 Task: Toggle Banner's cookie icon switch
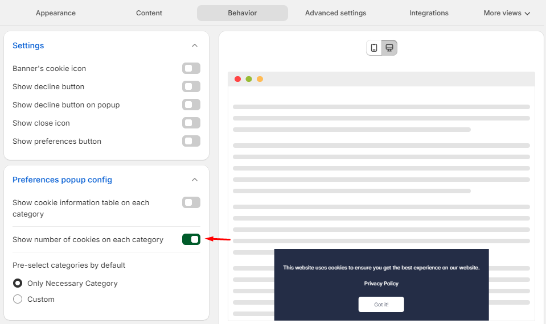coord(191,69)
